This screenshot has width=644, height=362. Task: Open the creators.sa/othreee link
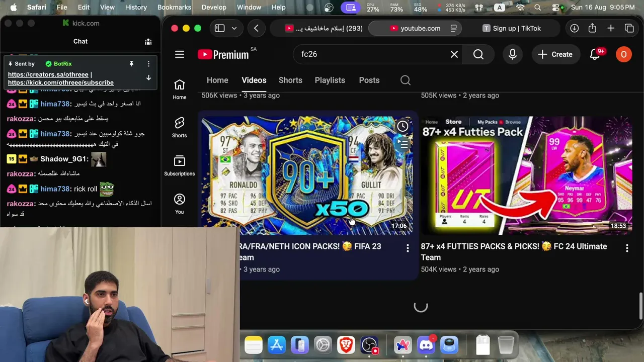point(48,74)
